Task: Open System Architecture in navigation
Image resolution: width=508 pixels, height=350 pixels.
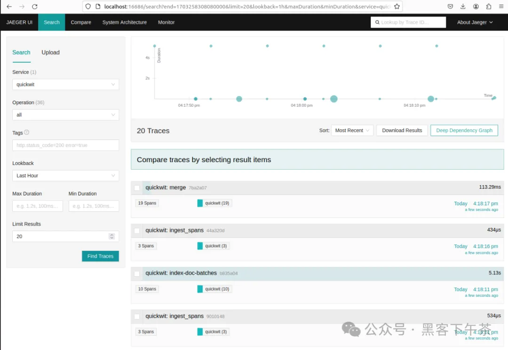Action: (x=124, y=23)
